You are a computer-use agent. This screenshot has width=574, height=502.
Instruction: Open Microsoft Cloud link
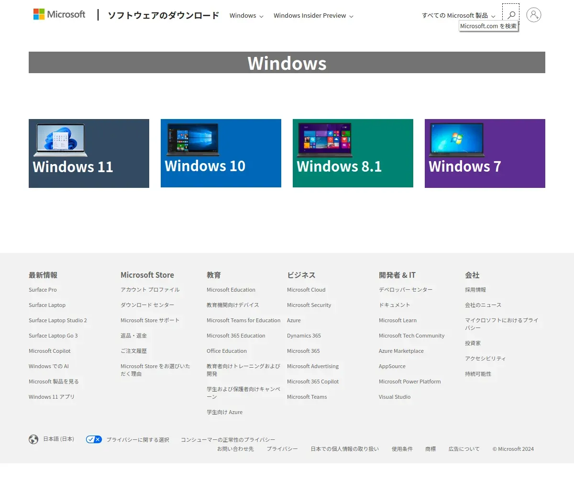coord(306,290)
